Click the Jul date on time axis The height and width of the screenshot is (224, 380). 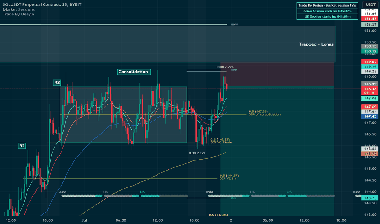click(x=84, y=220)
